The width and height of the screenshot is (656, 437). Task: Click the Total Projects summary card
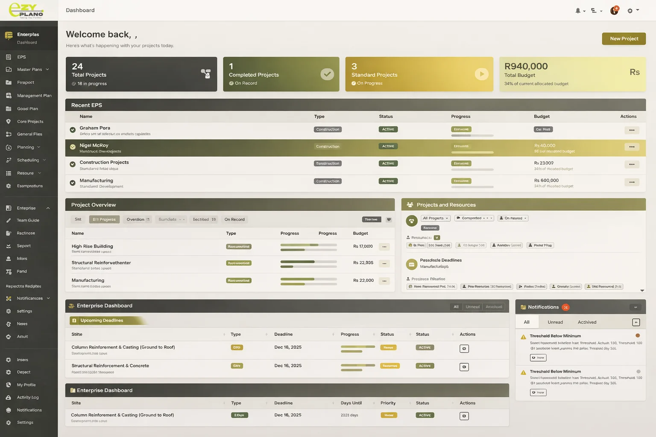tap(141, 74)
